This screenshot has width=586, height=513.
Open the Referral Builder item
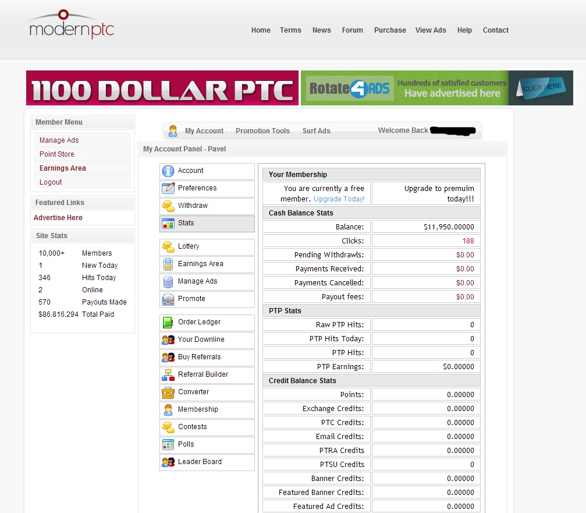[207, 374]
